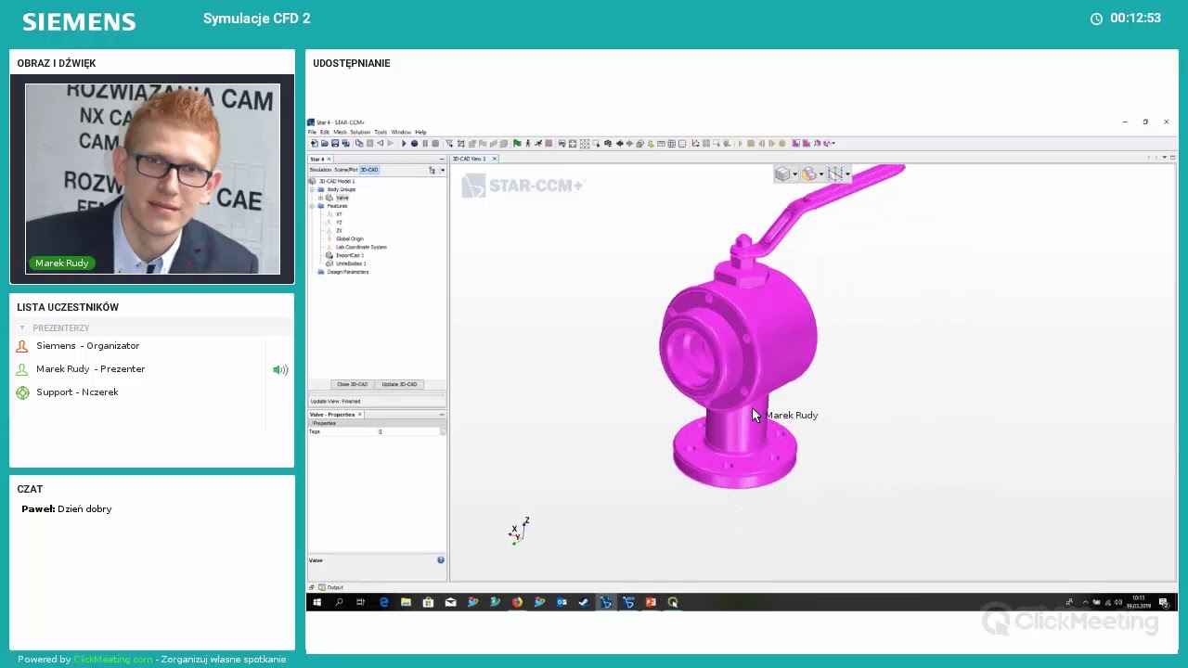This screenshot has width=1188, height=668.
Task: Select the 3D-CAD View 1 tab
Action: (x=470, y=159)
